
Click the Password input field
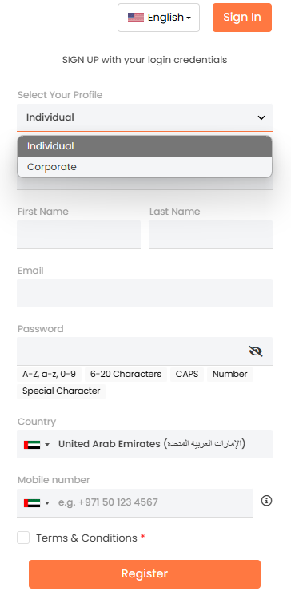[131, 351]
